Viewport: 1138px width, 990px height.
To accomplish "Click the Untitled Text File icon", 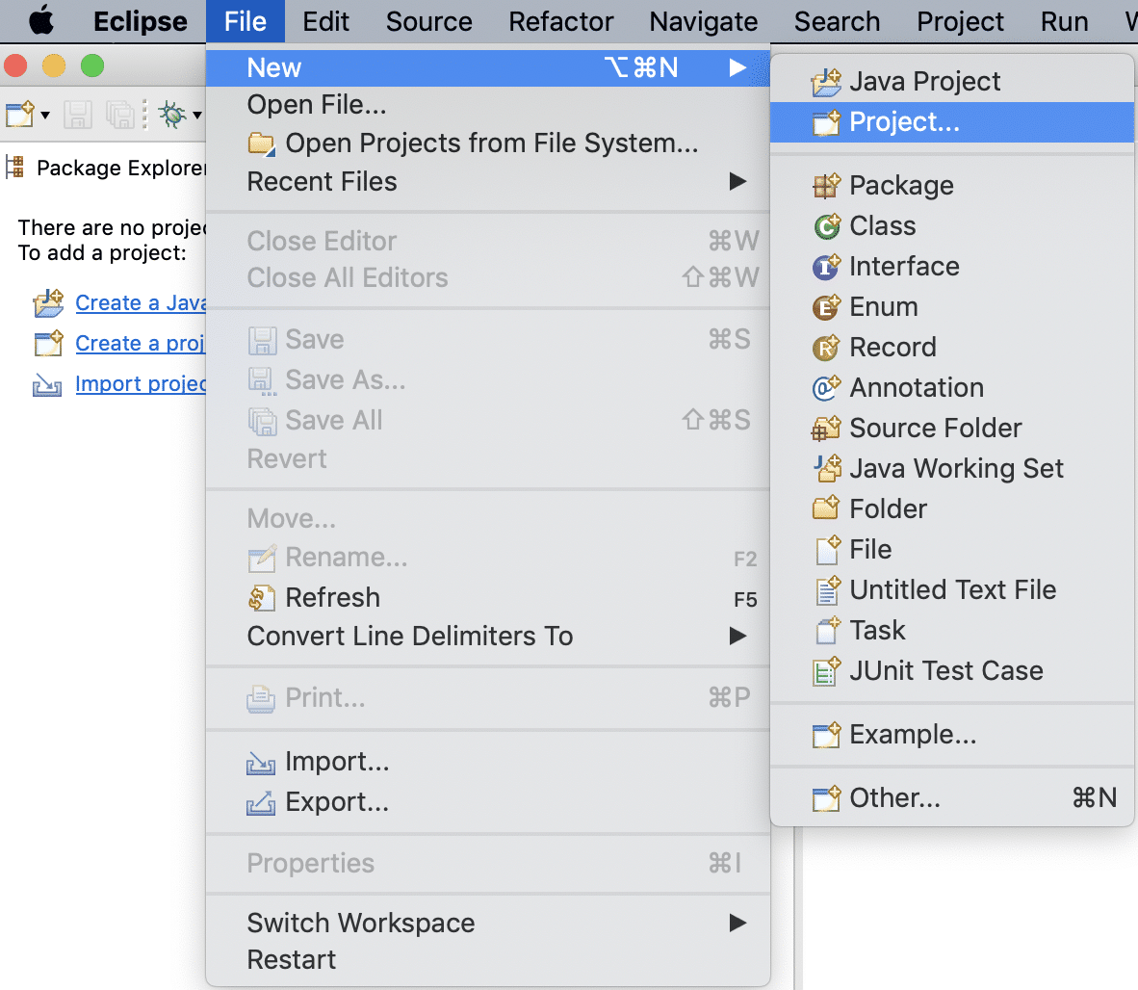I will point(827,590).
